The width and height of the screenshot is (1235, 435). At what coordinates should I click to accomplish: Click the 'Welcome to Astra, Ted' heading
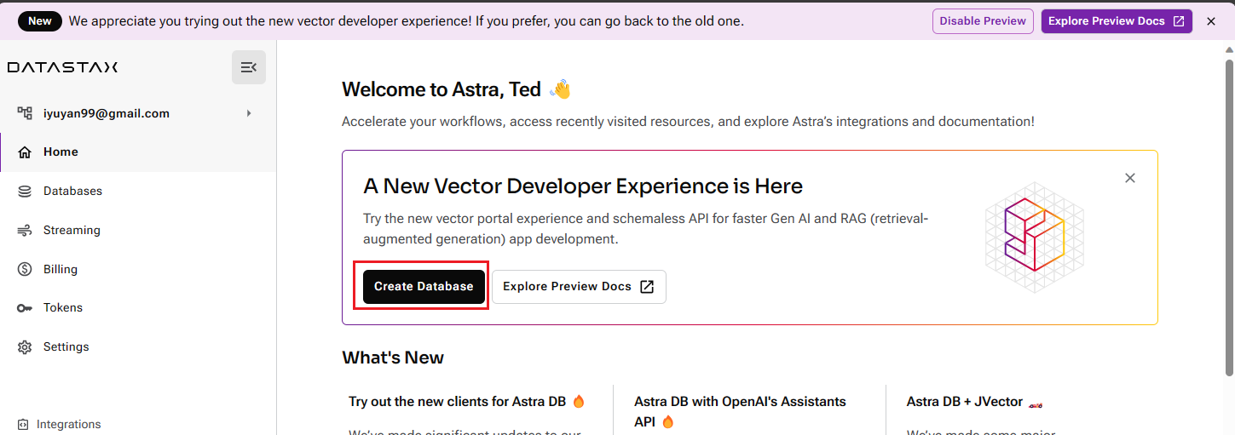[441, 89]
